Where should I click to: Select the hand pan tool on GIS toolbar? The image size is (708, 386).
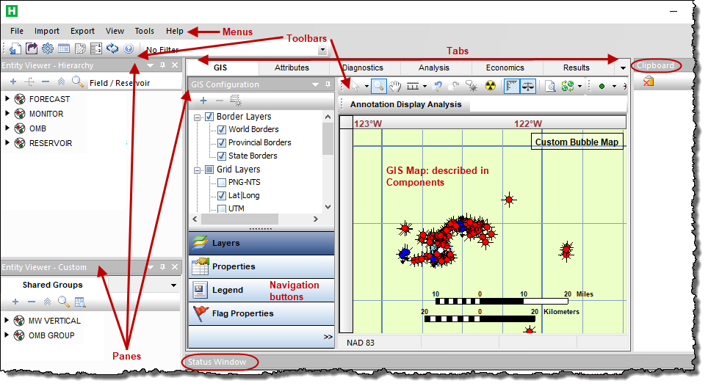[395, 86]
